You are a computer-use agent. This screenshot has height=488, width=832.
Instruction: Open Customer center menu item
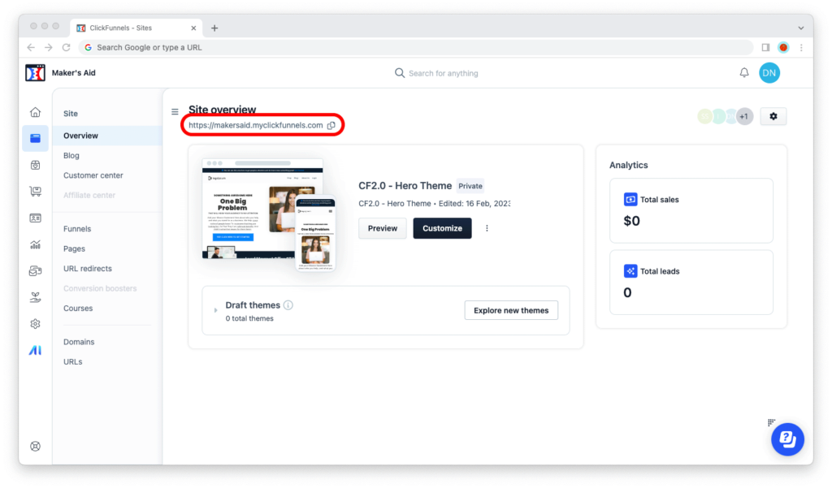(93, 175)
